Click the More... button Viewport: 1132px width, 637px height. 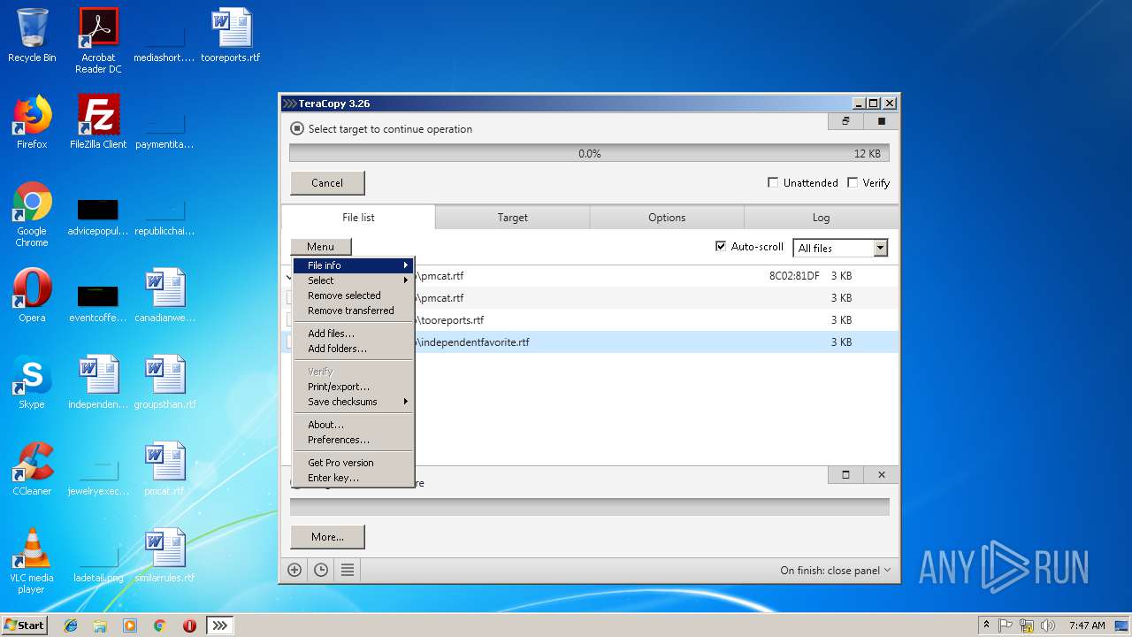pyautogui.click(x=327, y=537)
